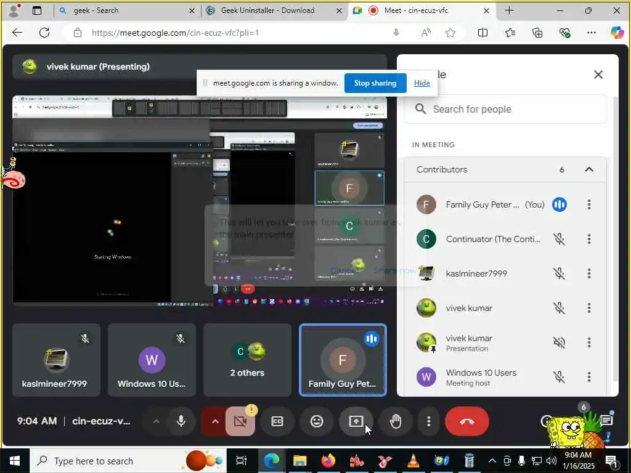Show hidden system tray icons
The image size is (631, 473).
point(492,461)
